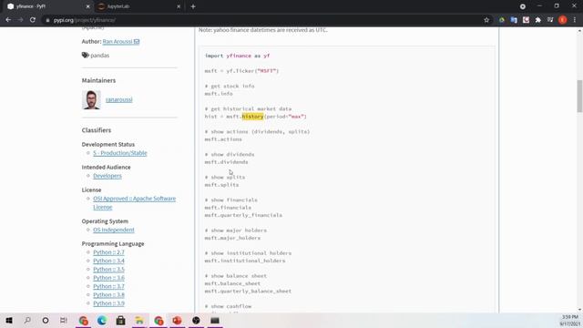The height and width of the screenshot is (328, 583).
Task: Open Python :: 3.5 classifier link
Action: point(108,270)
